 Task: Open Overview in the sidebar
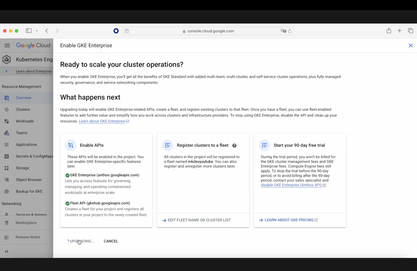point(27,98)
